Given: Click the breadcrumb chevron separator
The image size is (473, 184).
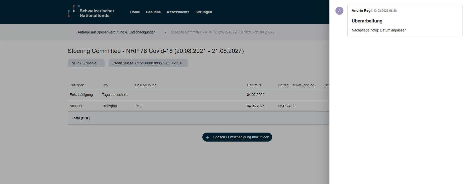Looking at the screenshot, I should click(165, 32).
